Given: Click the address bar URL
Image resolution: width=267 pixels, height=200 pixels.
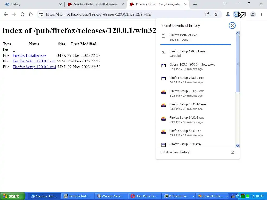Looking at the screenshot, I should tap(99, 14).
